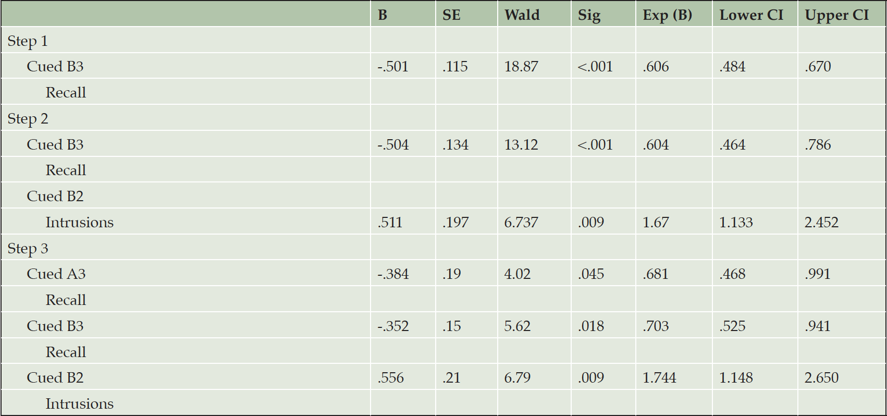Select the Exp (B) value 1.744
Image resolution: width=887 pixels, height=416 pixels.
pos(659,378)
